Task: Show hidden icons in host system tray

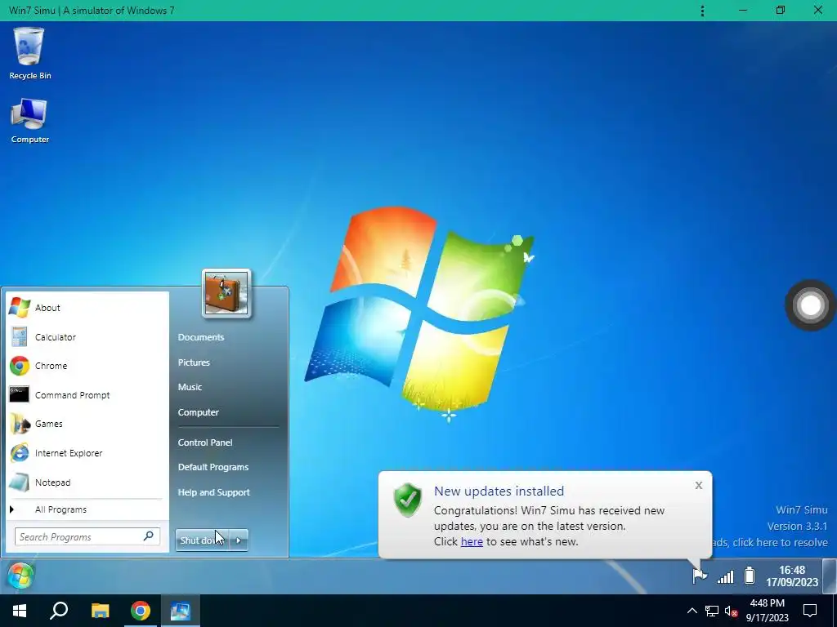Action: click(692, 611)
